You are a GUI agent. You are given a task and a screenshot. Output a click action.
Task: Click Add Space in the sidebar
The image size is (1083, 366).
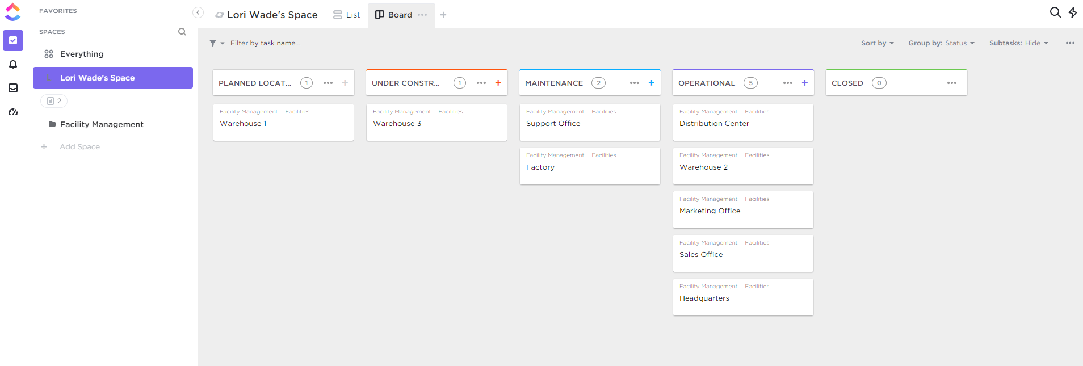click(x=79, y=147)
